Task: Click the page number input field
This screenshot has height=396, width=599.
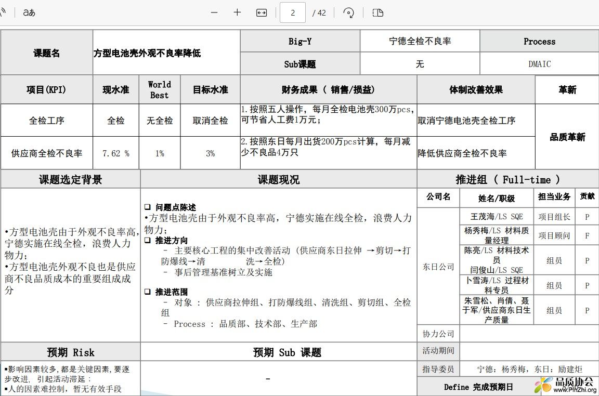Action: (293, 12)
